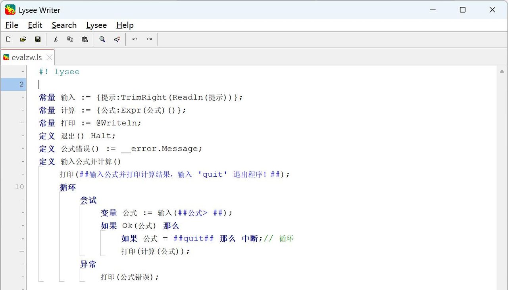Click the '打印(公式错误);' statement
Screen dimensions: 508x290
pyautogui.click(x=130, y=277)
